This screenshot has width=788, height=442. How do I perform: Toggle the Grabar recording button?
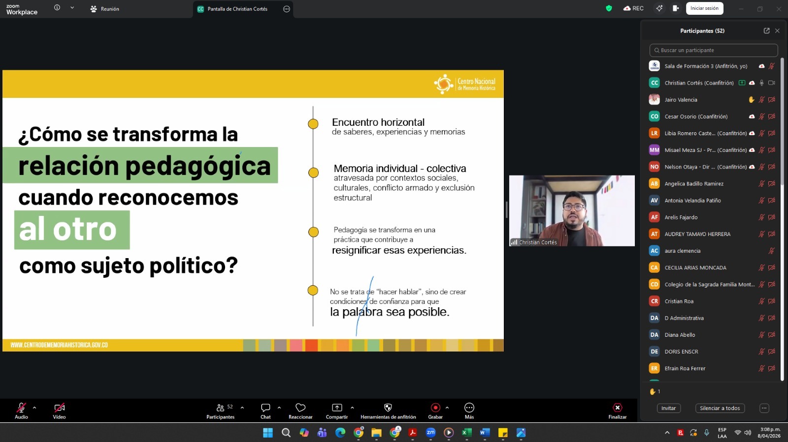pyautogui.click(x=435, y=408)
